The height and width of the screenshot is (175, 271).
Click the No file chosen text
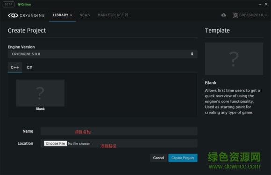(79, 143)
